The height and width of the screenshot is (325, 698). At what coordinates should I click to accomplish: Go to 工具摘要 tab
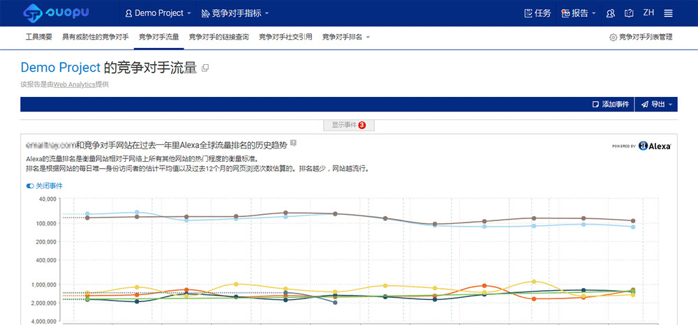pyautogui.click(x=39, y=38)
